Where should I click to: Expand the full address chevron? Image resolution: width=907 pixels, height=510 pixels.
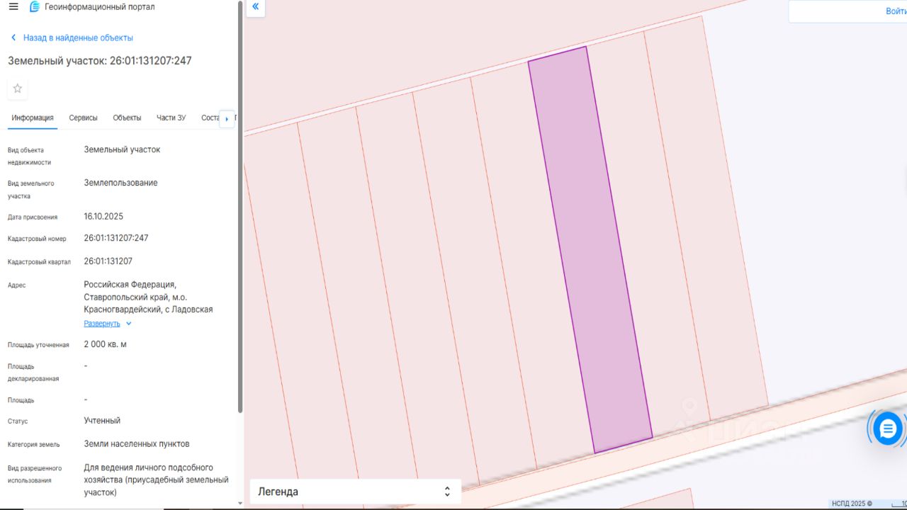(x=129, y=324)
